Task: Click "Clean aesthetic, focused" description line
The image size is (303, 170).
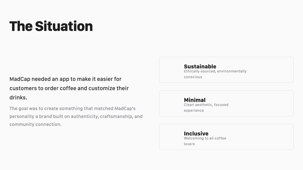Action: point(206,105)
